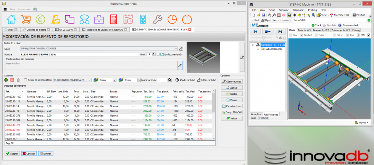
Task: Click the save disk icon in STEP-NC
Action: coord(263,15)
